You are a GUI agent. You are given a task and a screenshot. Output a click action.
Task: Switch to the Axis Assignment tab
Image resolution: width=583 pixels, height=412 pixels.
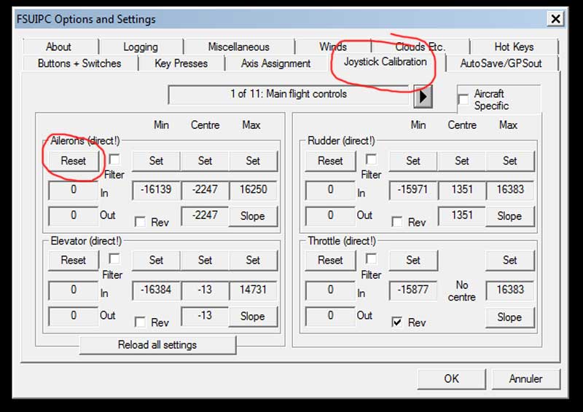[x=275, y=63]
